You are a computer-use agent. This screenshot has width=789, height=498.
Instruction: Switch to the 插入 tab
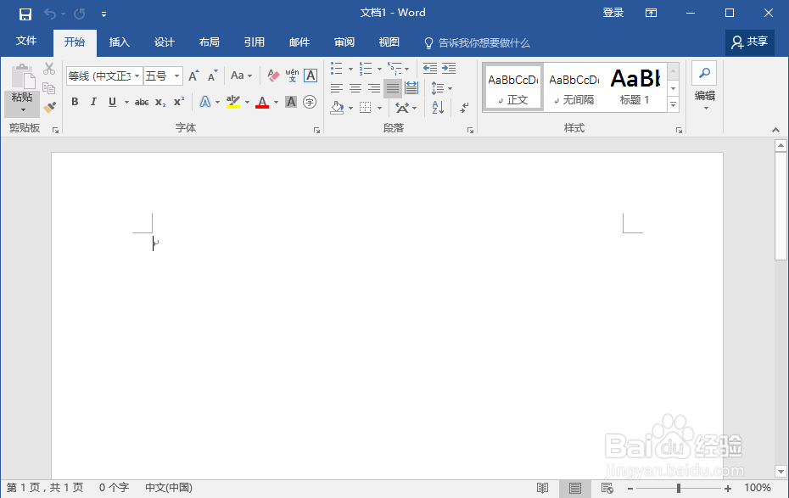click(x=120, y=42)
